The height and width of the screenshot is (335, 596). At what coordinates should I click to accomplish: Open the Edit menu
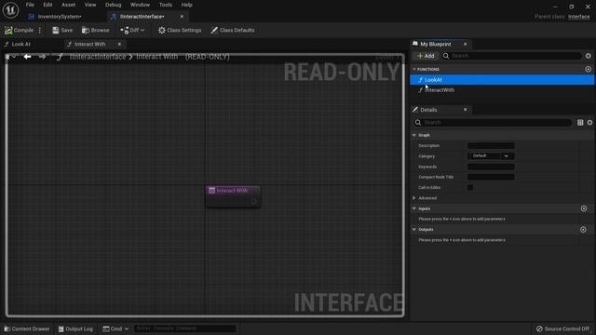[47, 5]
